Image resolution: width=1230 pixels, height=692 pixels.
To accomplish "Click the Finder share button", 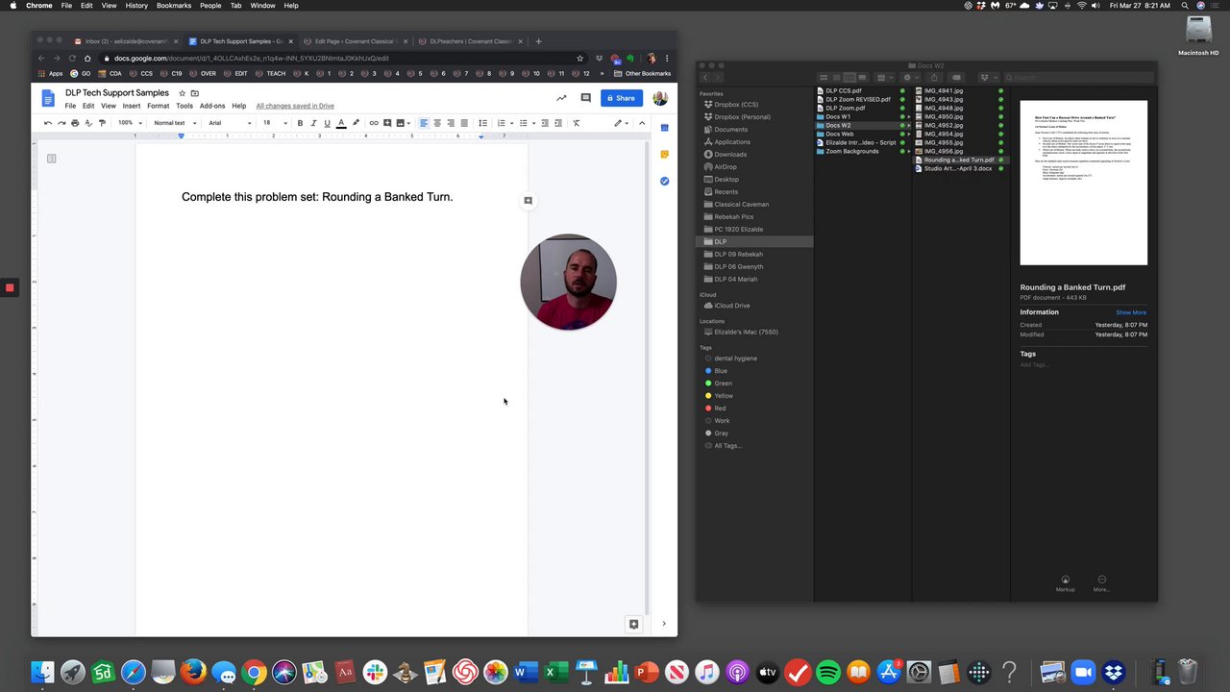I will [x=933, y=78].
